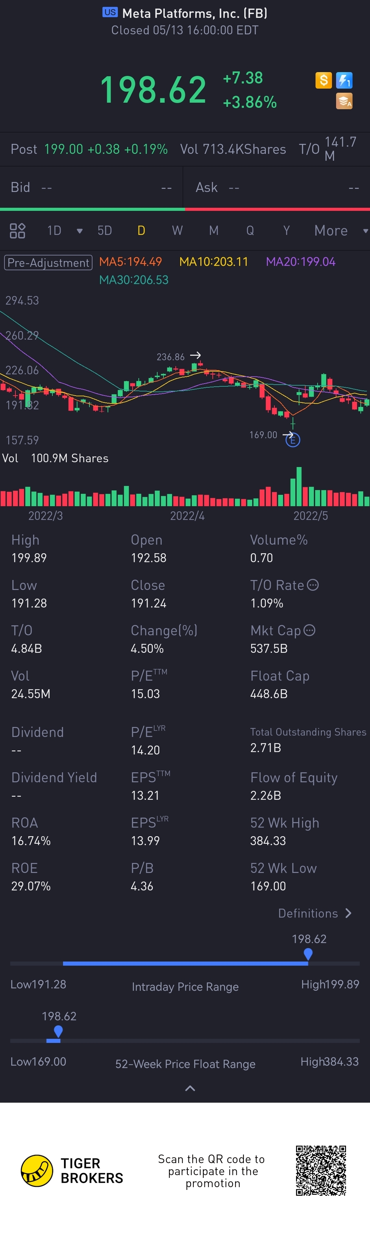The image size is (370, 1239).
Task: Collapse the stock details panel chevron
Action: pyautogui.click(x=190, y=1089)
